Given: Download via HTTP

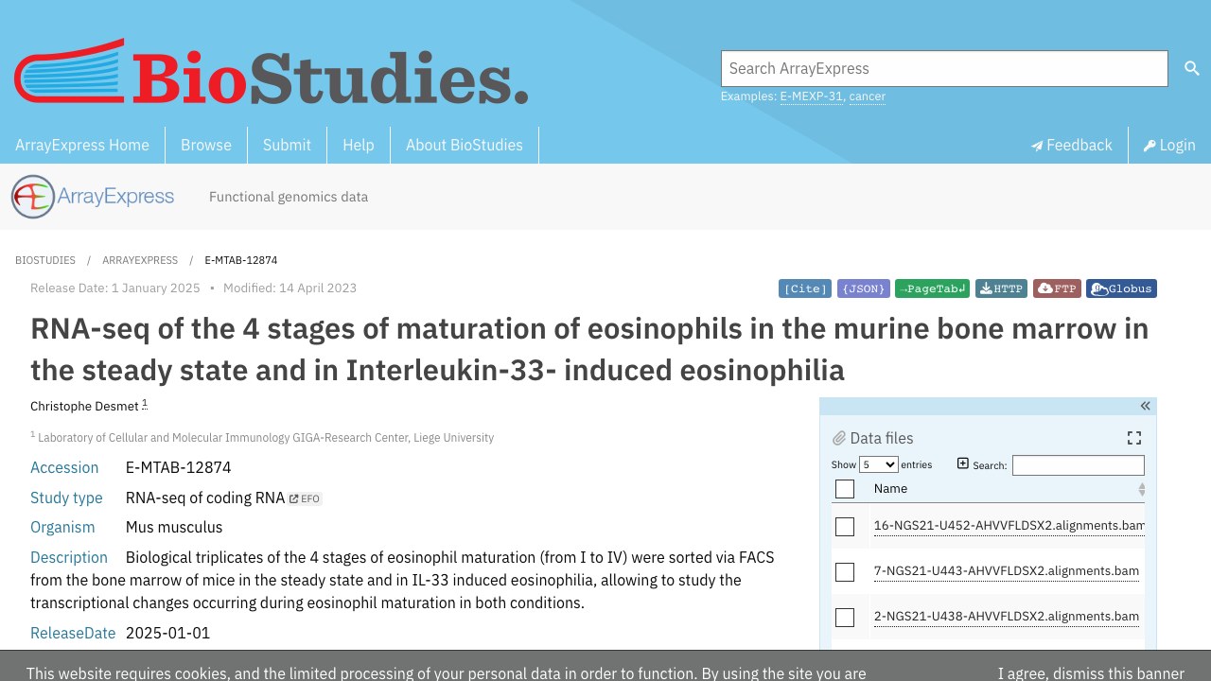Looking at the screenshot, I should pyautogui.click(x=1002, y=288).
